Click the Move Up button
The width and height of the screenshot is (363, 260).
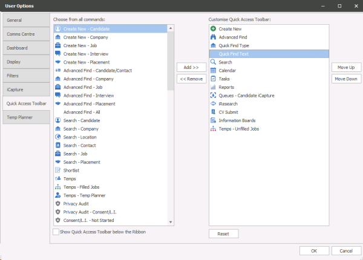coord(346,67)
